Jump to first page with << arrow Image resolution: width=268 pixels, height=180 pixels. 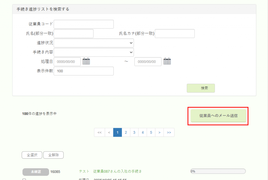[x=99, y=133]
